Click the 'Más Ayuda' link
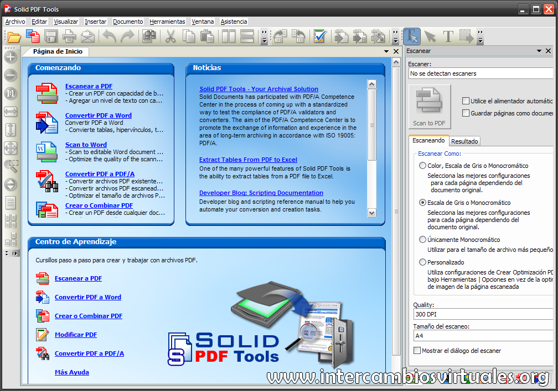 tap(72, 372)
